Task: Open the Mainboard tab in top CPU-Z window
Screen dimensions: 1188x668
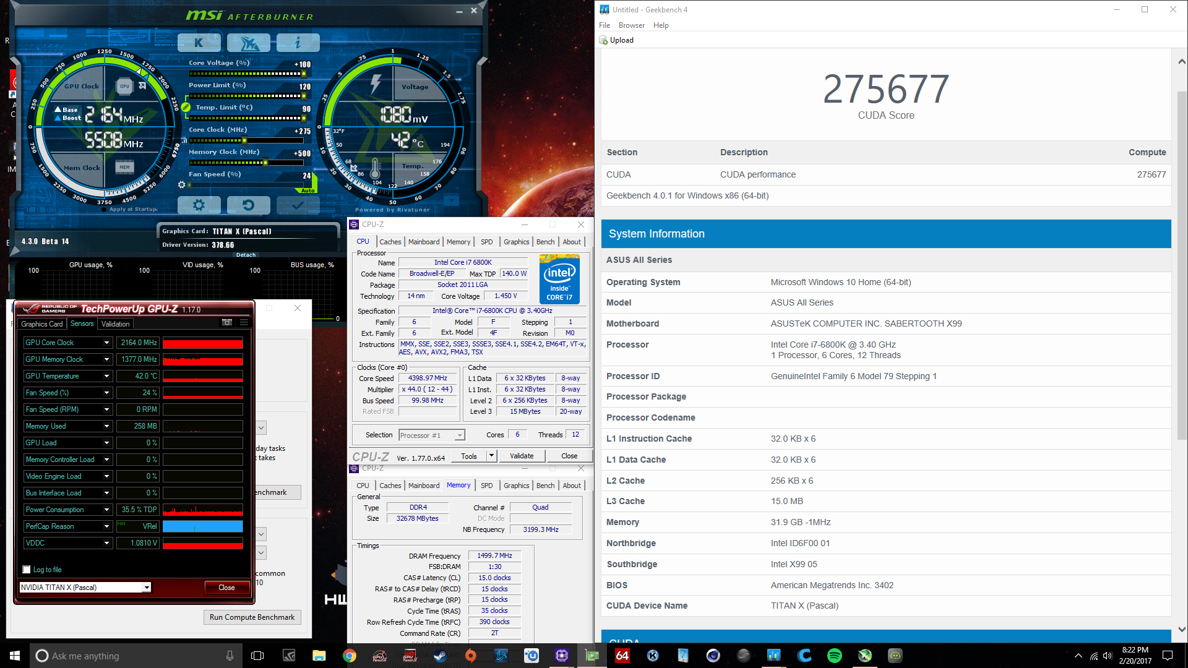Action: (x=424, y=242)
